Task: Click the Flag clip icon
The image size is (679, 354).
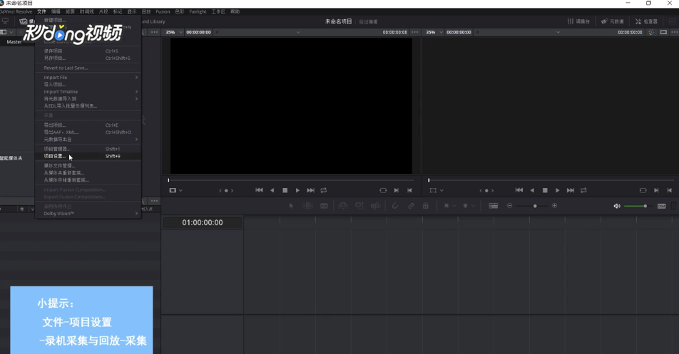Action: tap(446, 206)
